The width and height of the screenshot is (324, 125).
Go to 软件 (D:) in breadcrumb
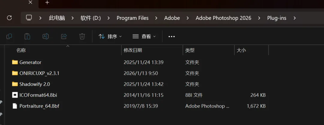tap(91, 18)
